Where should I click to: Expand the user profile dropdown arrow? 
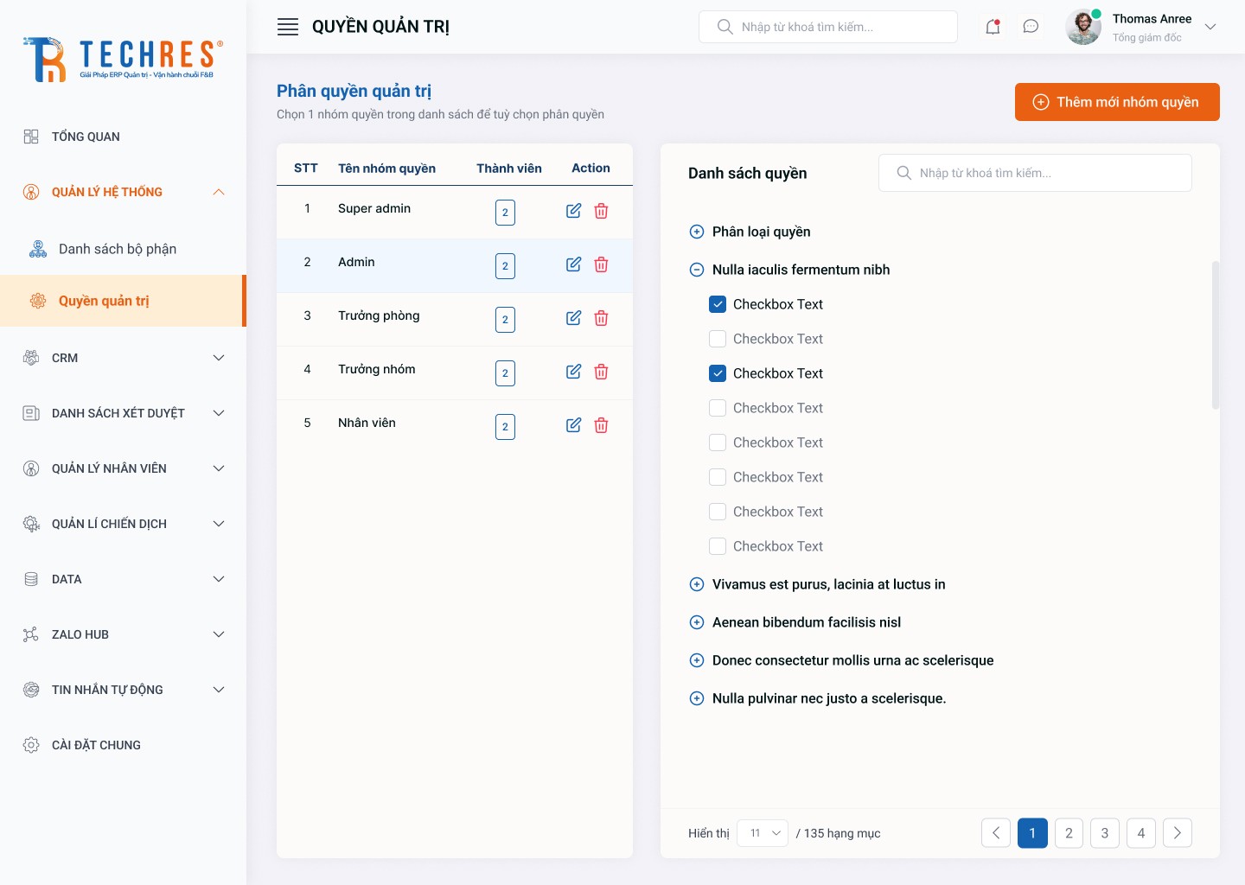1210,27
